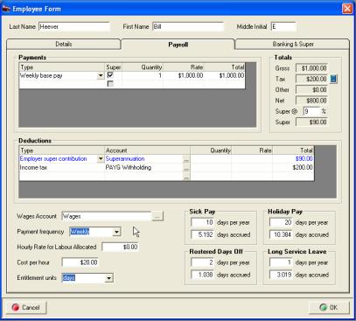Screen dimensions: 356x321
Task: Click ellipsis button next to PAYG Withholding
Action: 186,169
